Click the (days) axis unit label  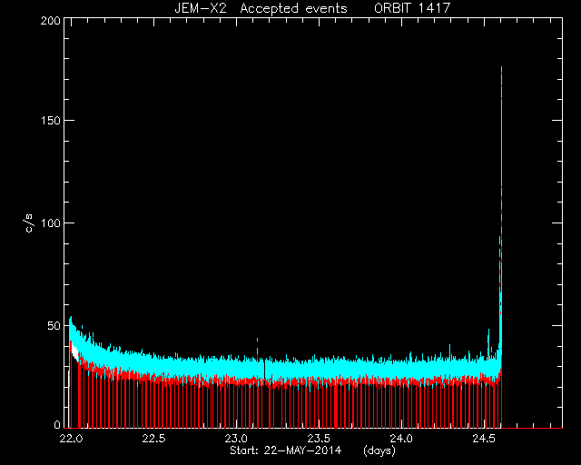pos(379,450)
